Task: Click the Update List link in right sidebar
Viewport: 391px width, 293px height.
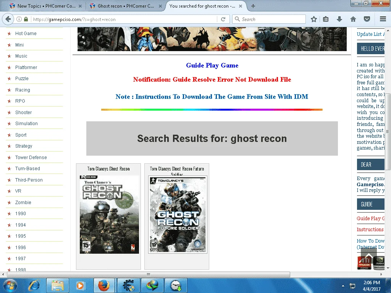Action: (370, 34)
